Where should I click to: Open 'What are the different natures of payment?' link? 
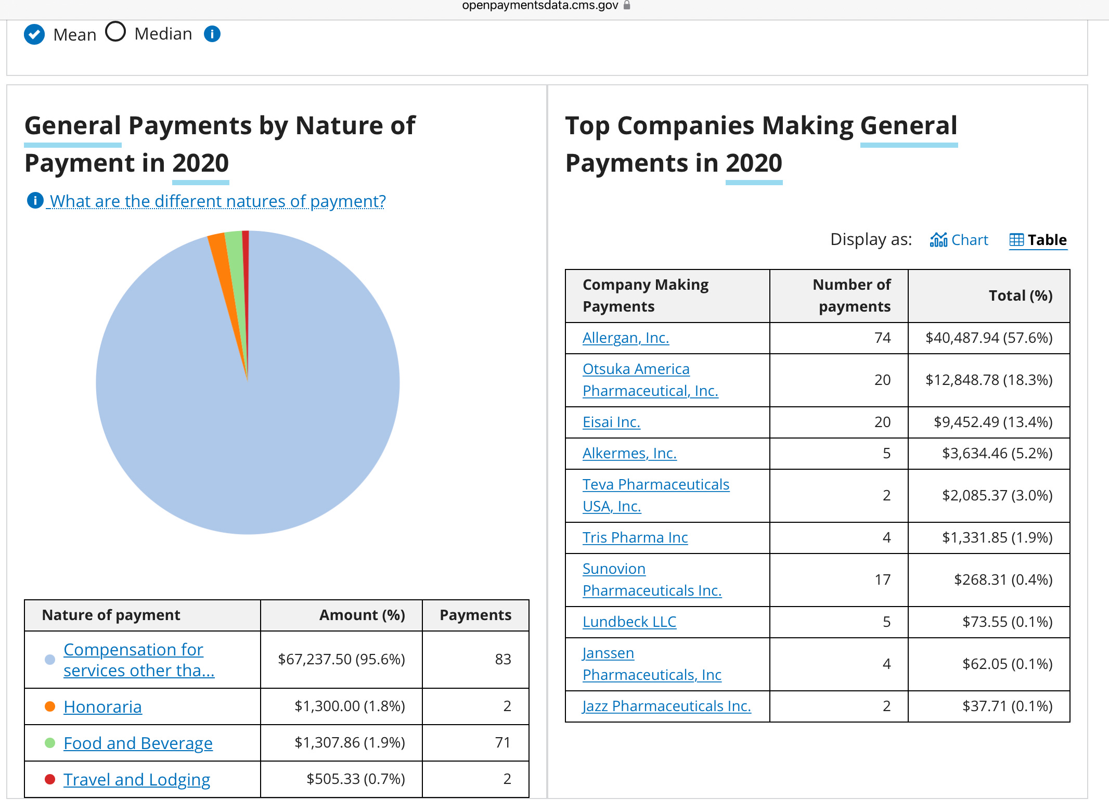coord(217,201)
